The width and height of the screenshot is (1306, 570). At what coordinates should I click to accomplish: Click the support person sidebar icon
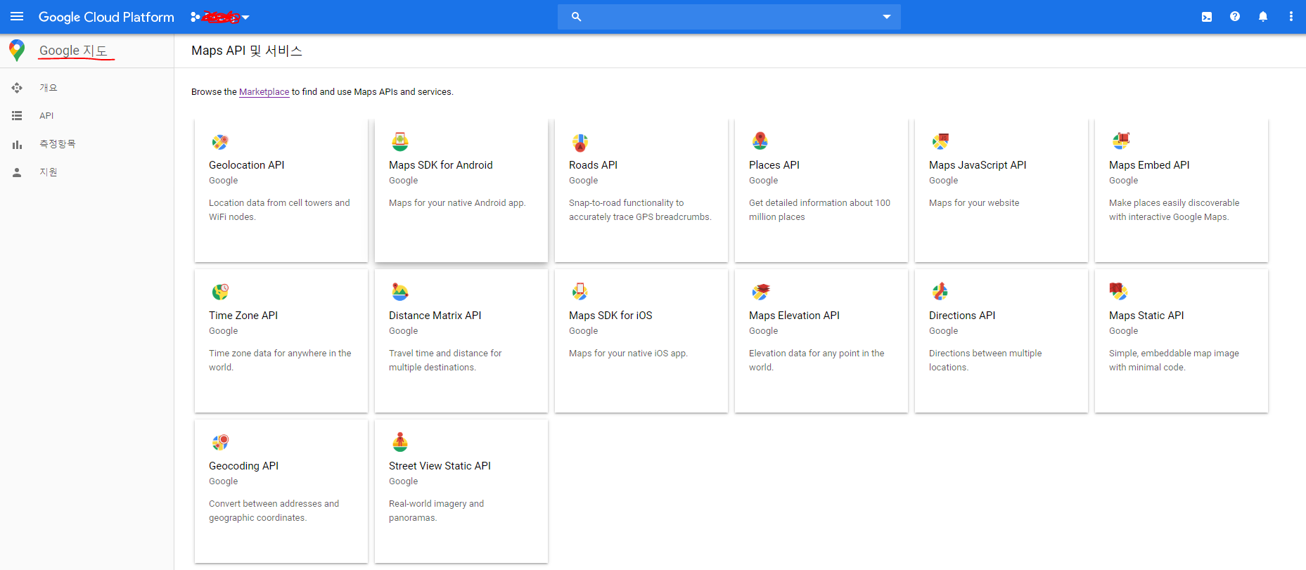click(17, 172)
